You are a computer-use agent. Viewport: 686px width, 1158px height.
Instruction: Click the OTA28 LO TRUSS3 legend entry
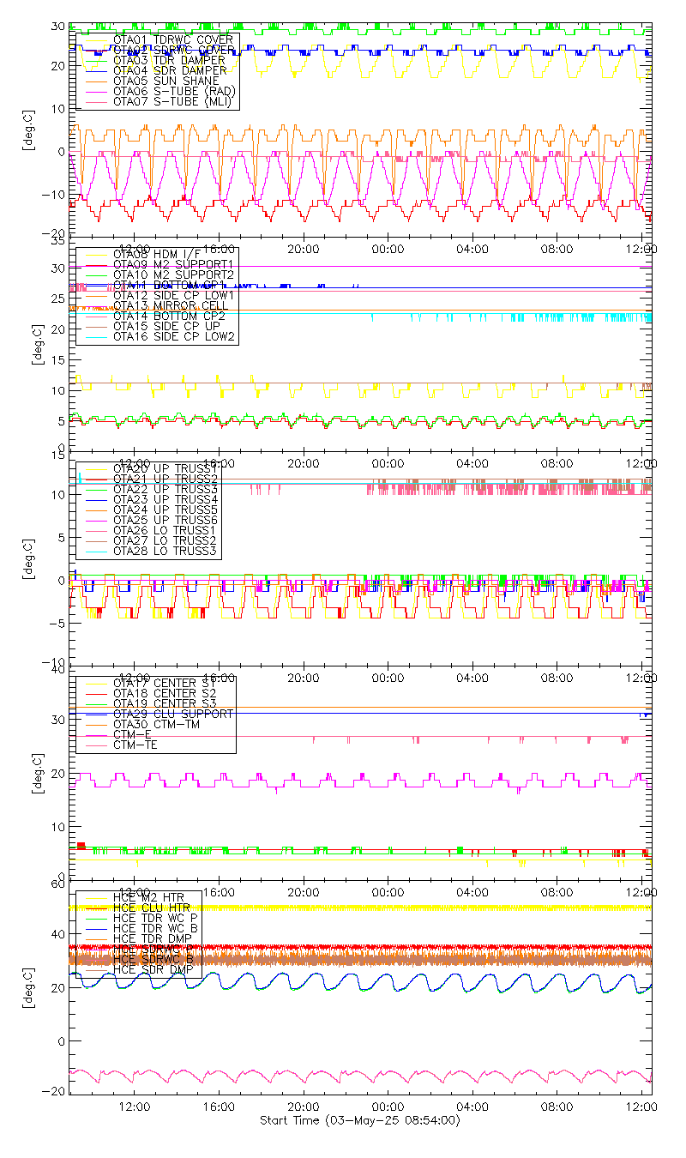(166, 551)
